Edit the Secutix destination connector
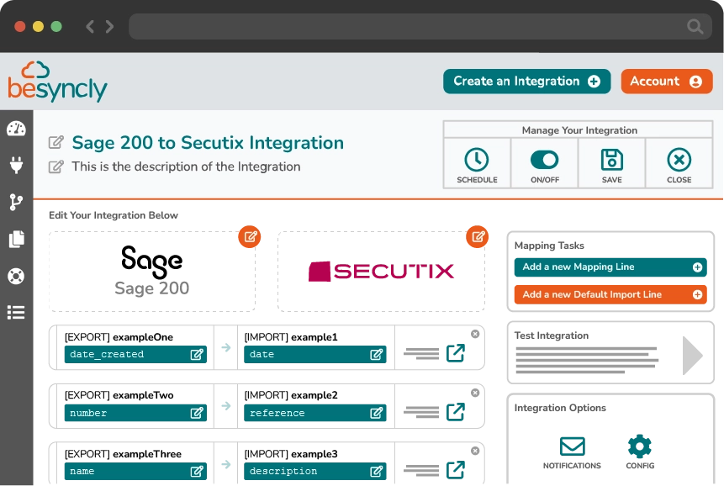 (x=478, y=237)
